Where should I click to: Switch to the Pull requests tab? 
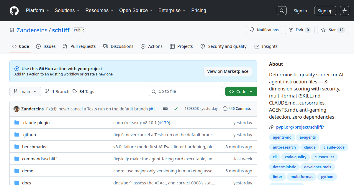point(79,46)
